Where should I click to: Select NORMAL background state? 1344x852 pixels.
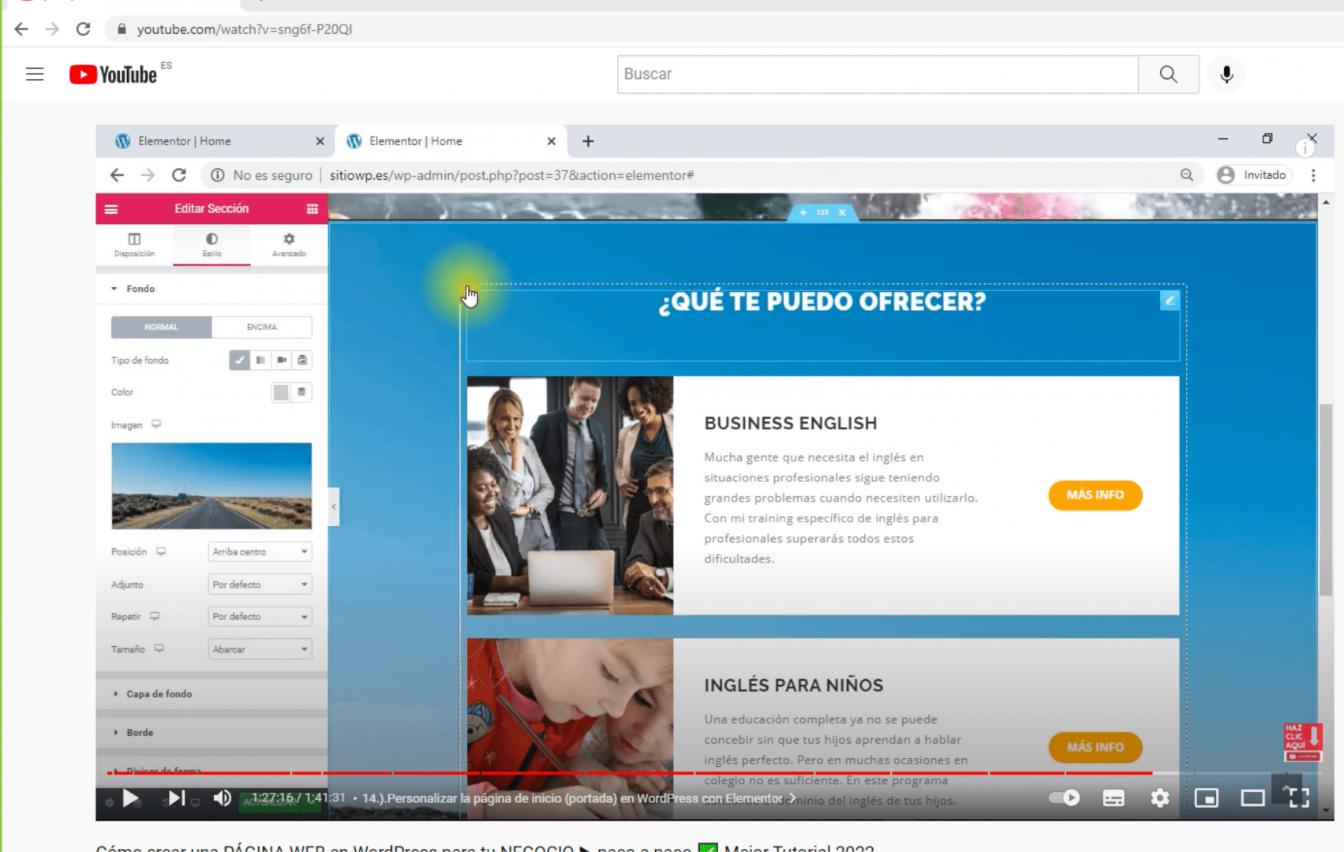[x=161, y=327]
